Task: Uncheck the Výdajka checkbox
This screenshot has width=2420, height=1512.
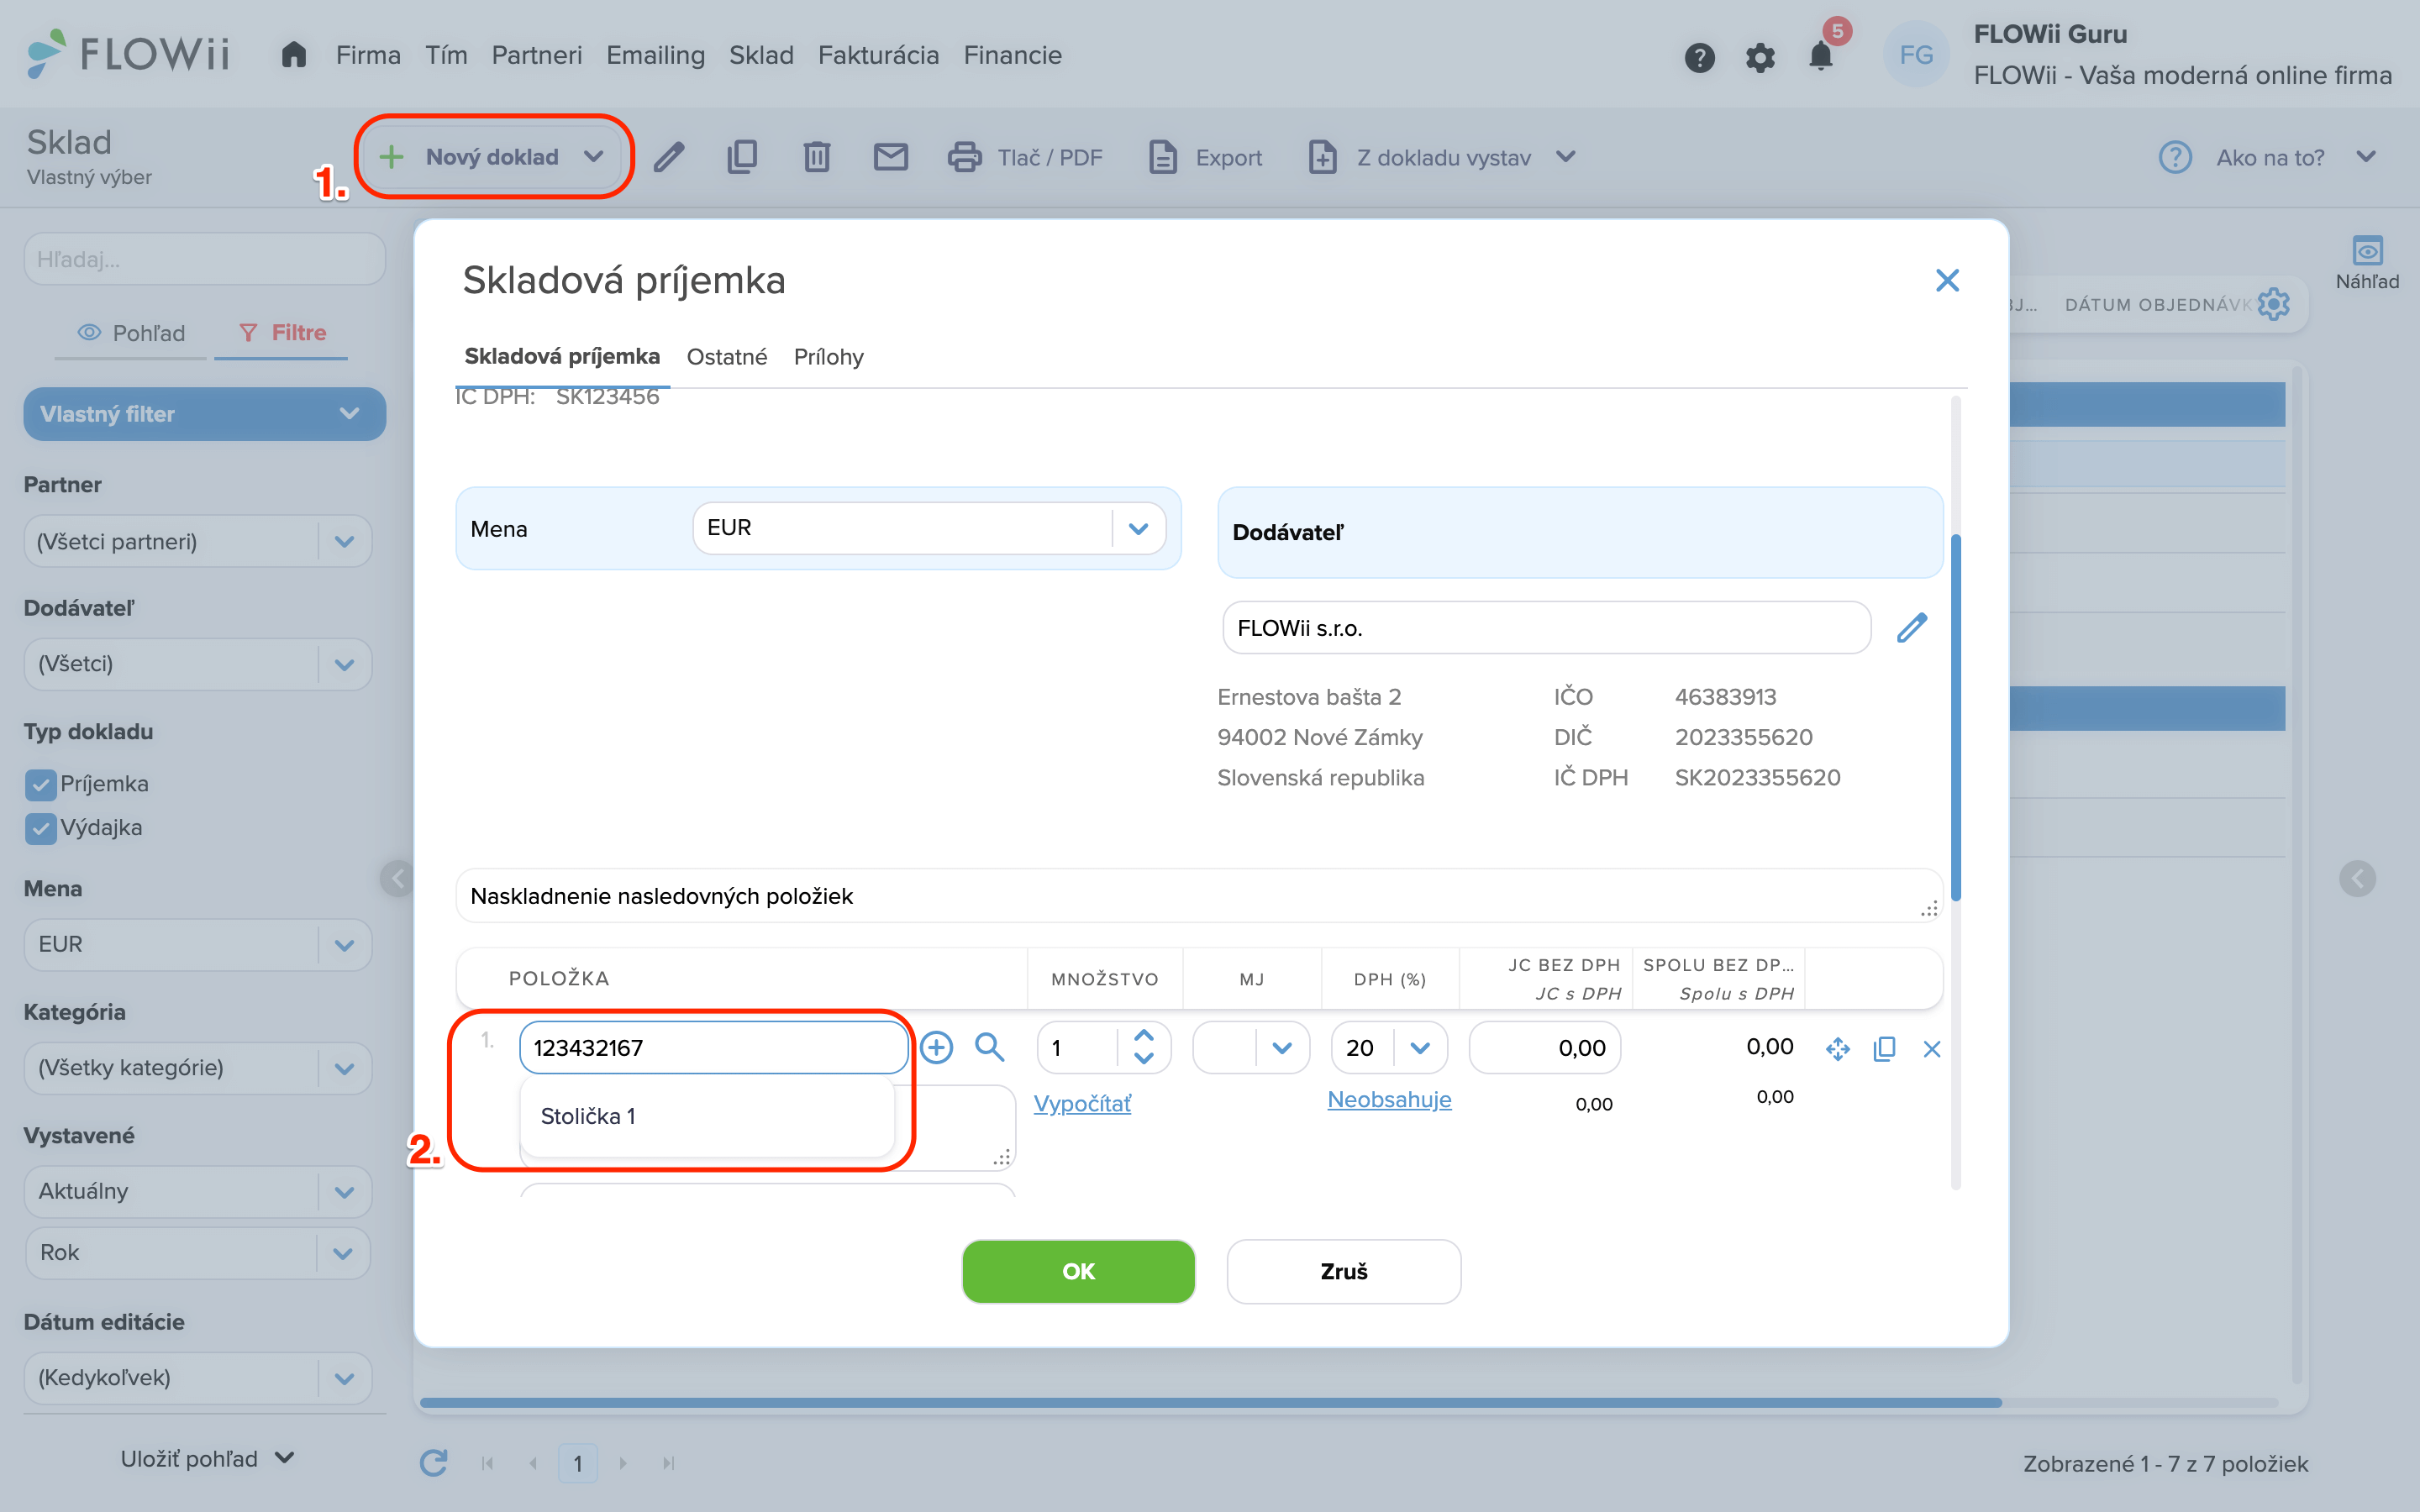Action: tap(40, 828)
